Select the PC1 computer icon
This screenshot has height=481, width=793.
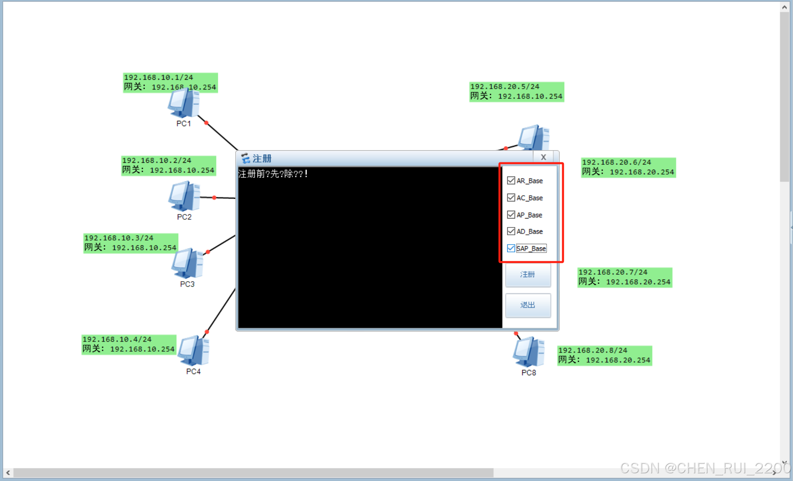183,104
